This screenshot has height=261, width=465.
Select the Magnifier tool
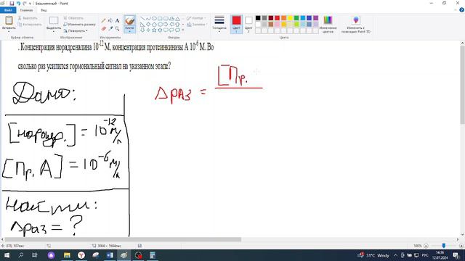click(x=117, y=28)
